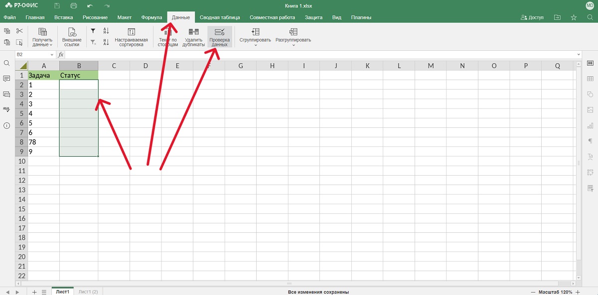Click the Доступ share button

[532, 17]
